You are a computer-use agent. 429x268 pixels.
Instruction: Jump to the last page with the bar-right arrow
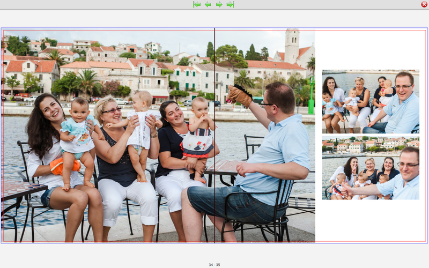click(230, 4)
